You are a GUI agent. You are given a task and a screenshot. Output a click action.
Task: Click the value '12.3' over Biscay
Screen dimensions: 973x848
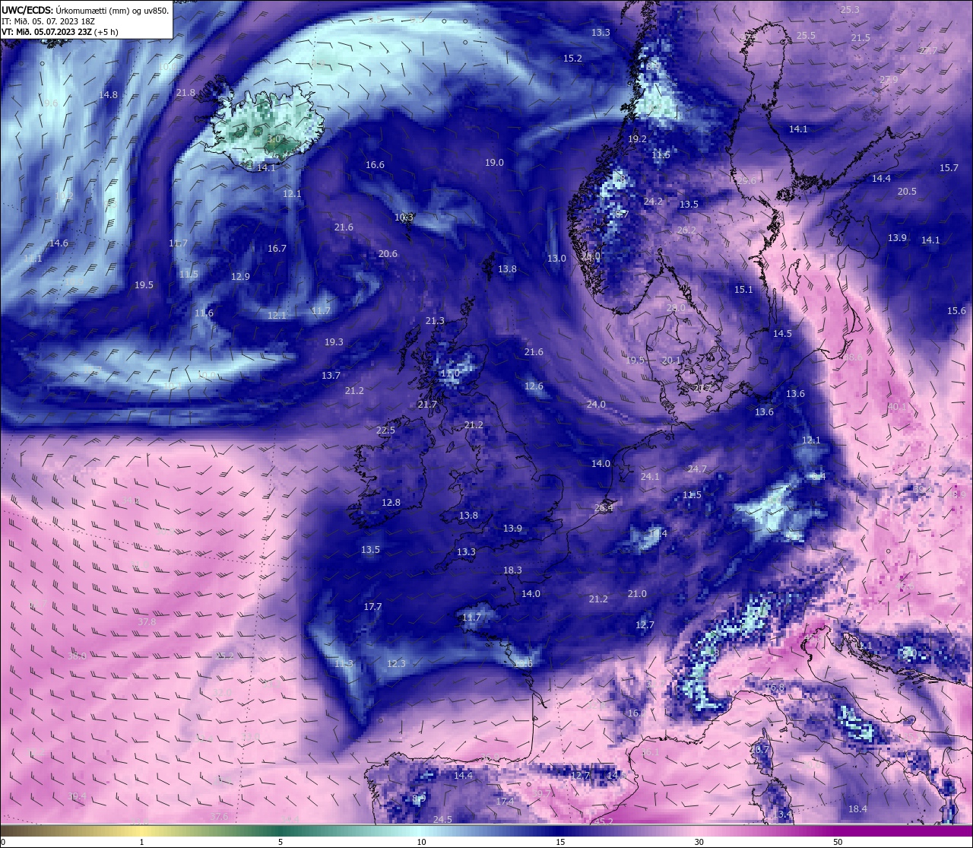tap(396, 664)
